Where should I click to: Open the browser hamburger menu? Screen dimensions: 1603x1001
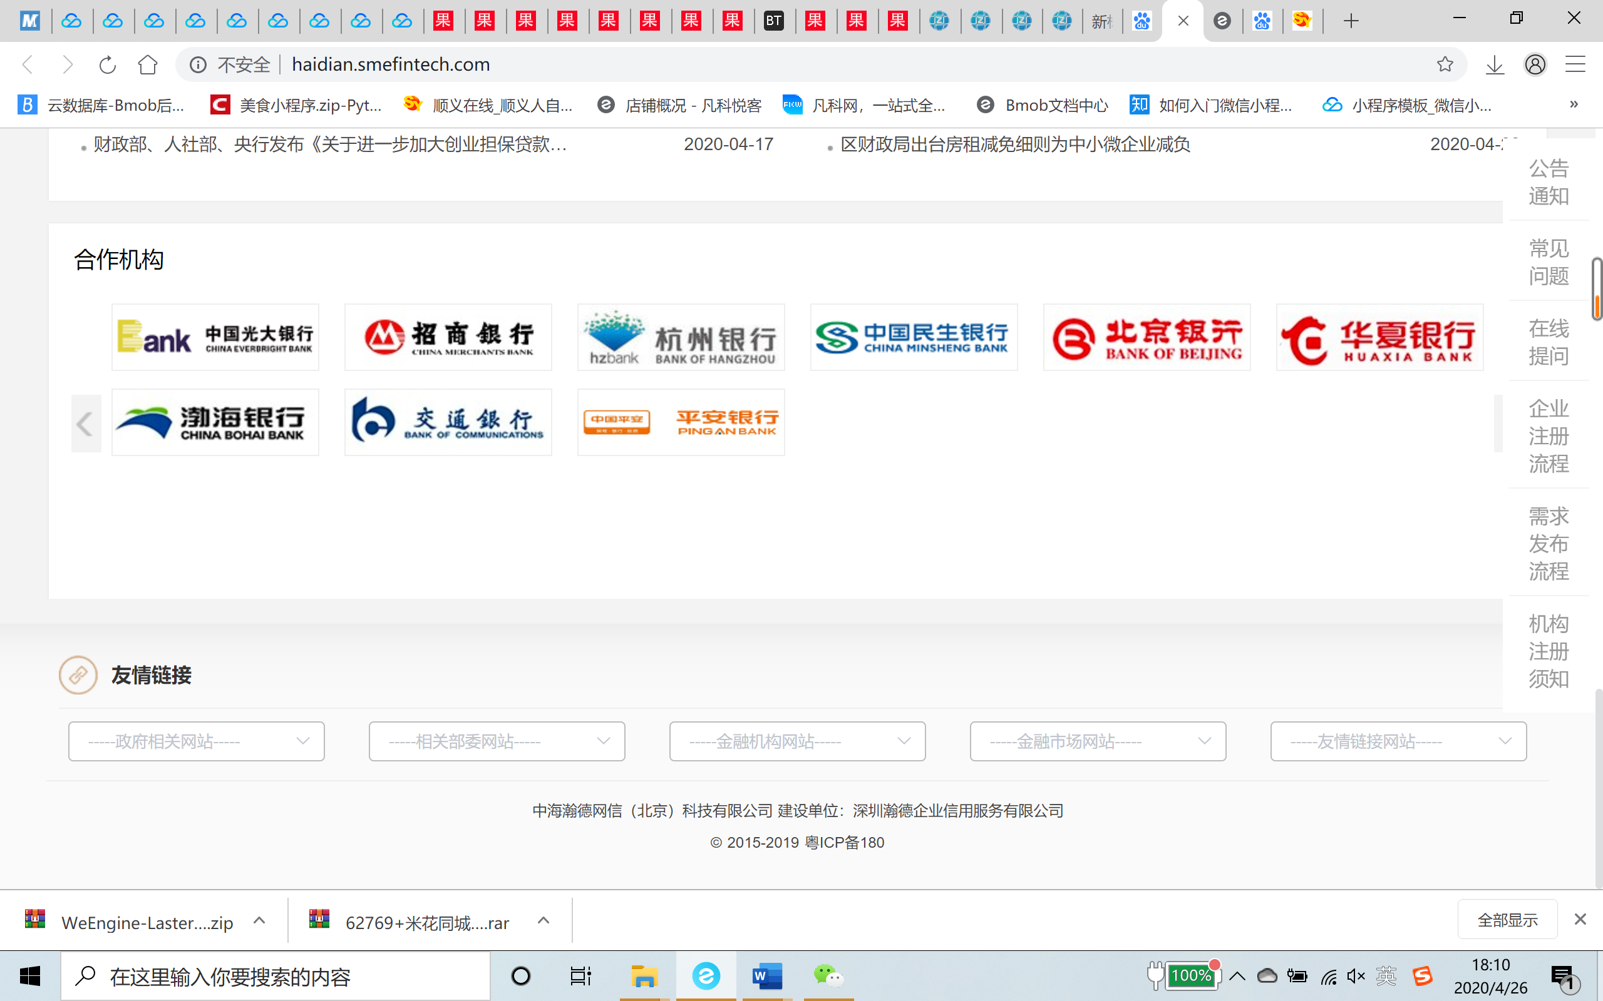click(x=1575, y=64)
